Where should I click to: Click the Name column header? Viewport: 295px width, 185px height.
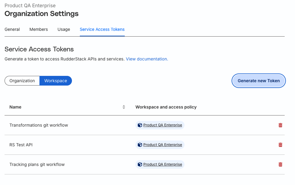pos(15,107)
